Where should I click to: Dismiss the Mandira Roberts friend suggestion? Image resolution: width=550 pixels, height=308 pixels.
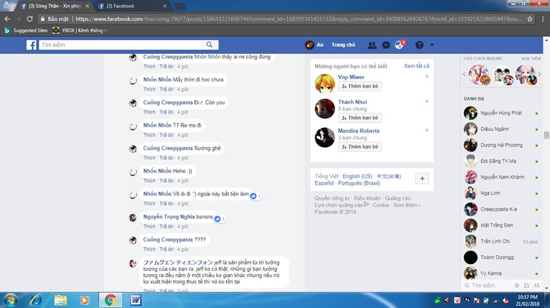click(427, 130)
